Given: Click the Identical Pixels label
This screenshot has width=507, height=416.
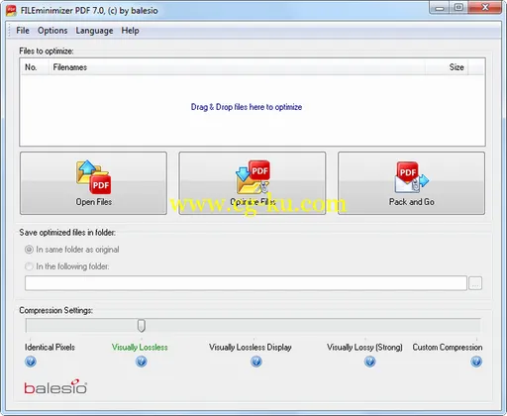Looking at the screenshot, I should (50, 348).
